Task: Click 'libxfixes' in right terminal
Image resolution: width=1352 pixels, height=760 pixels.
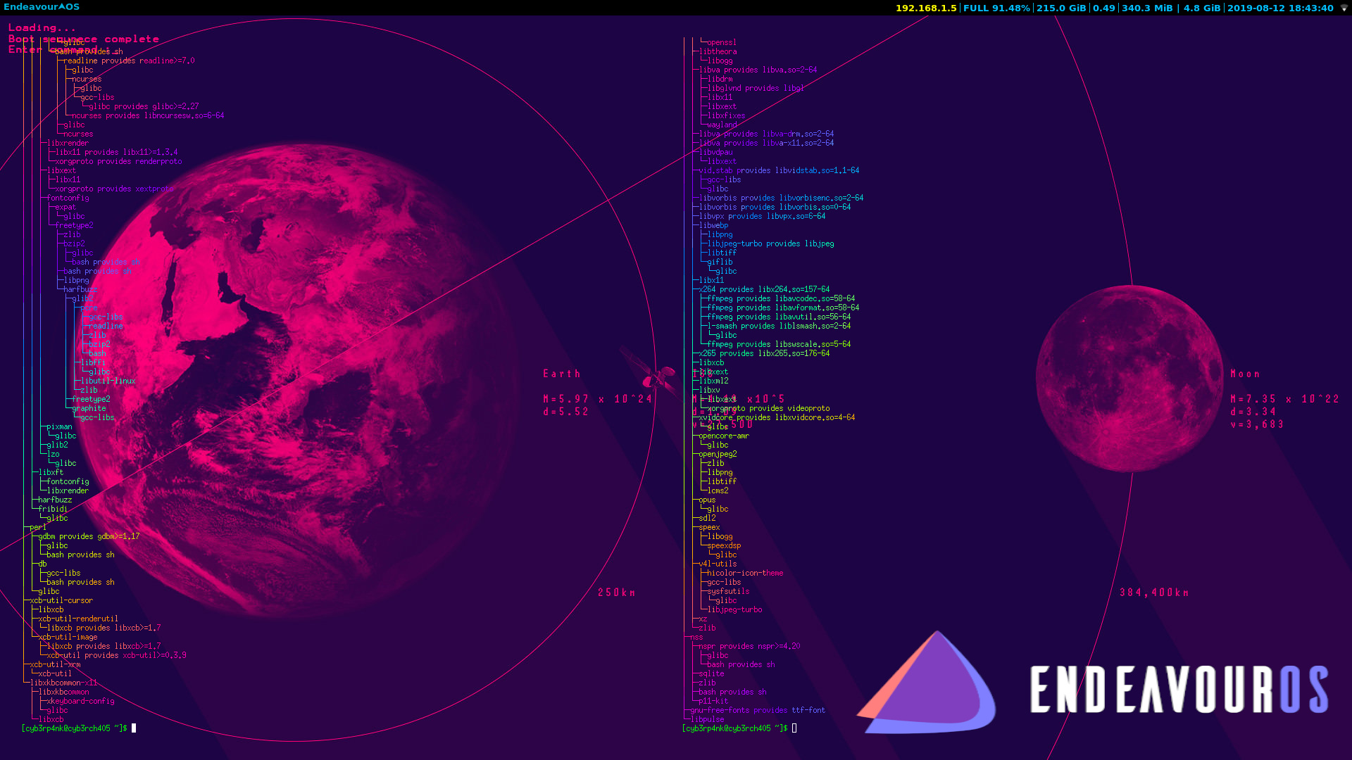Action: [726, 115]
